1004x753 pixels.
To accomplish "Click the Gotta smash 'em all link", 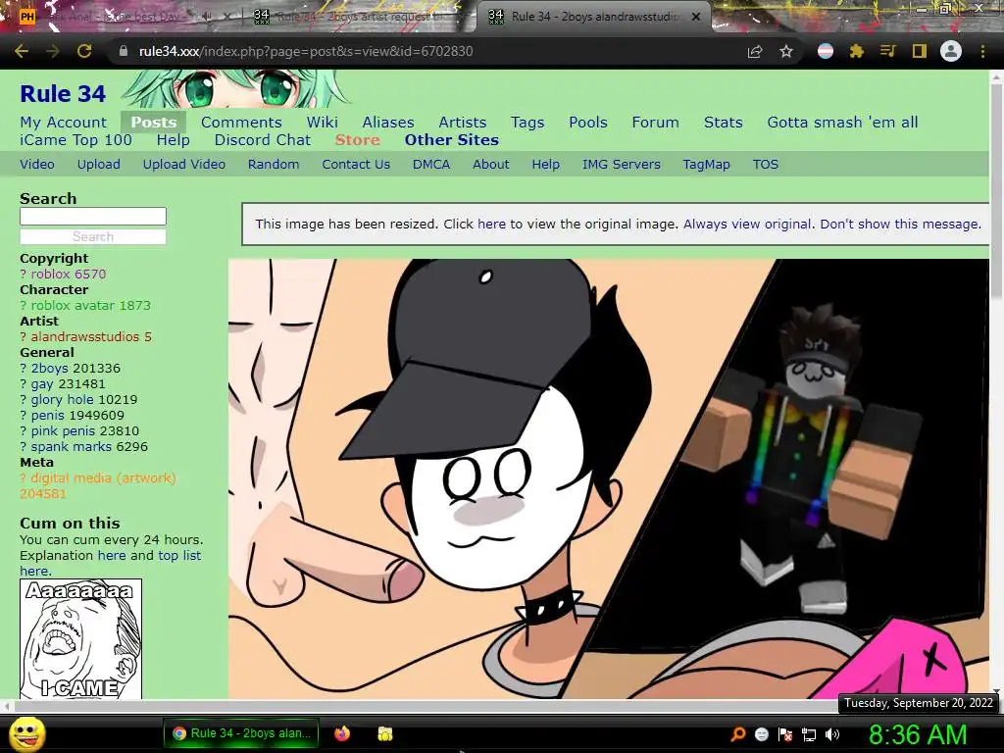I will (x=842, y=123).
